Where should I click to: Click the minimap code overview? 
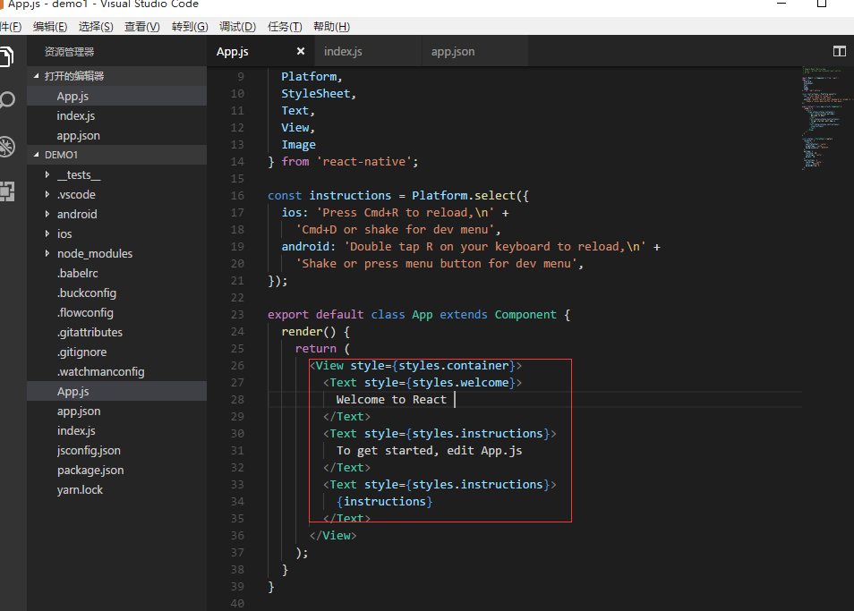pyautogui.click(x=825, y=117)
